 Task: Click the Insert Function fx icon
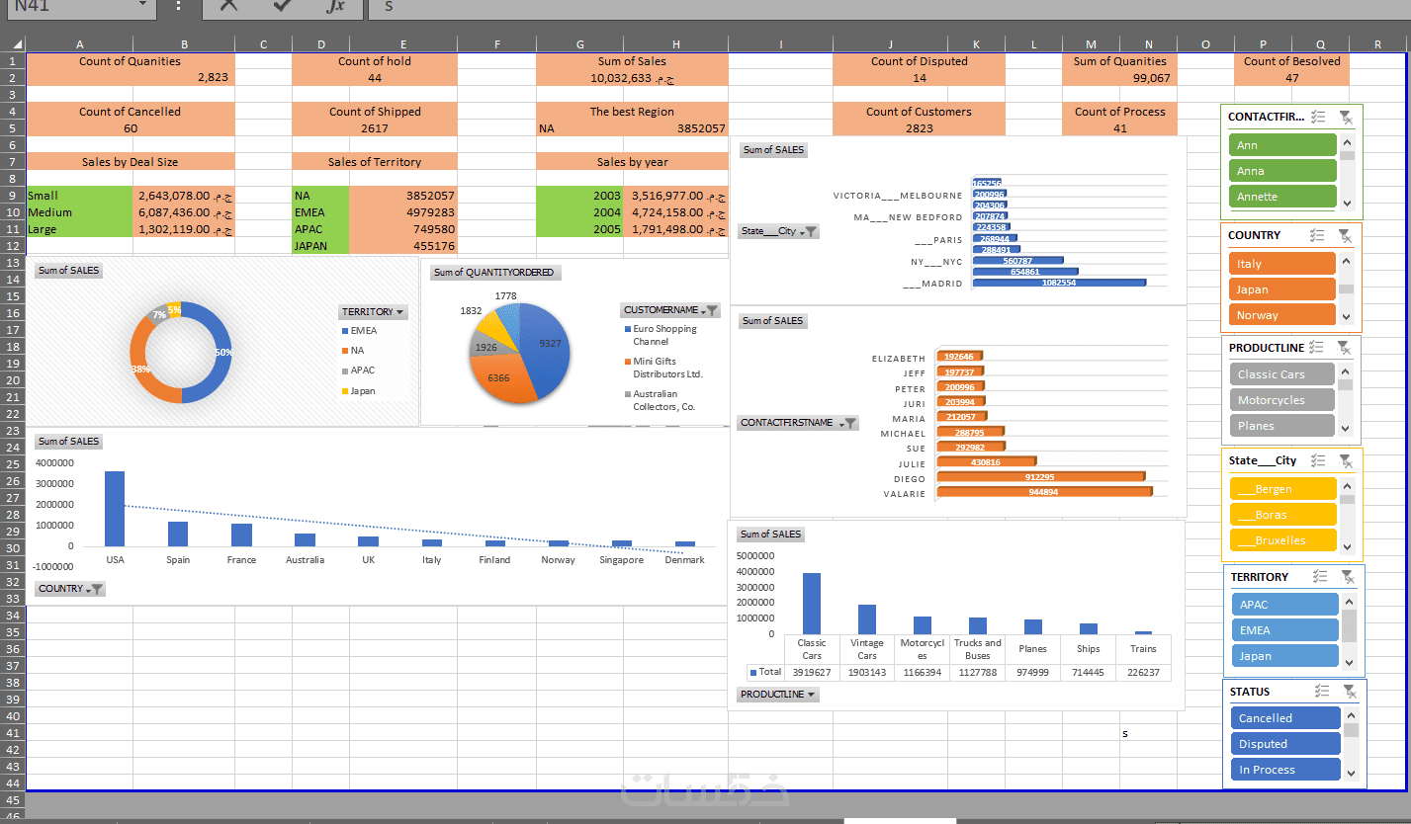(x=335, y=6)
